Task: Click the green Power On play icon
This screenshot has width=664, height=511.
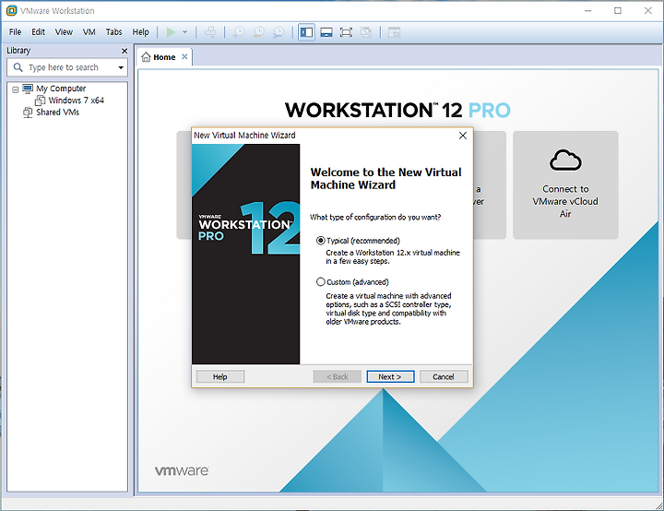Action: coord(171,32)
